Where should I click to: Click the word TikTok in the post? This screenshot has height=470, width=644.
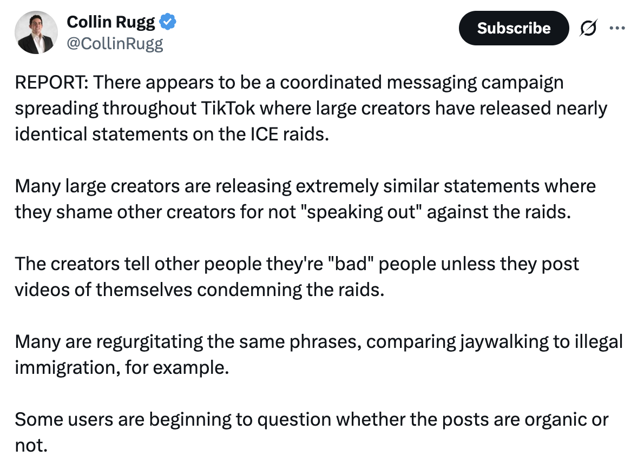228,108
